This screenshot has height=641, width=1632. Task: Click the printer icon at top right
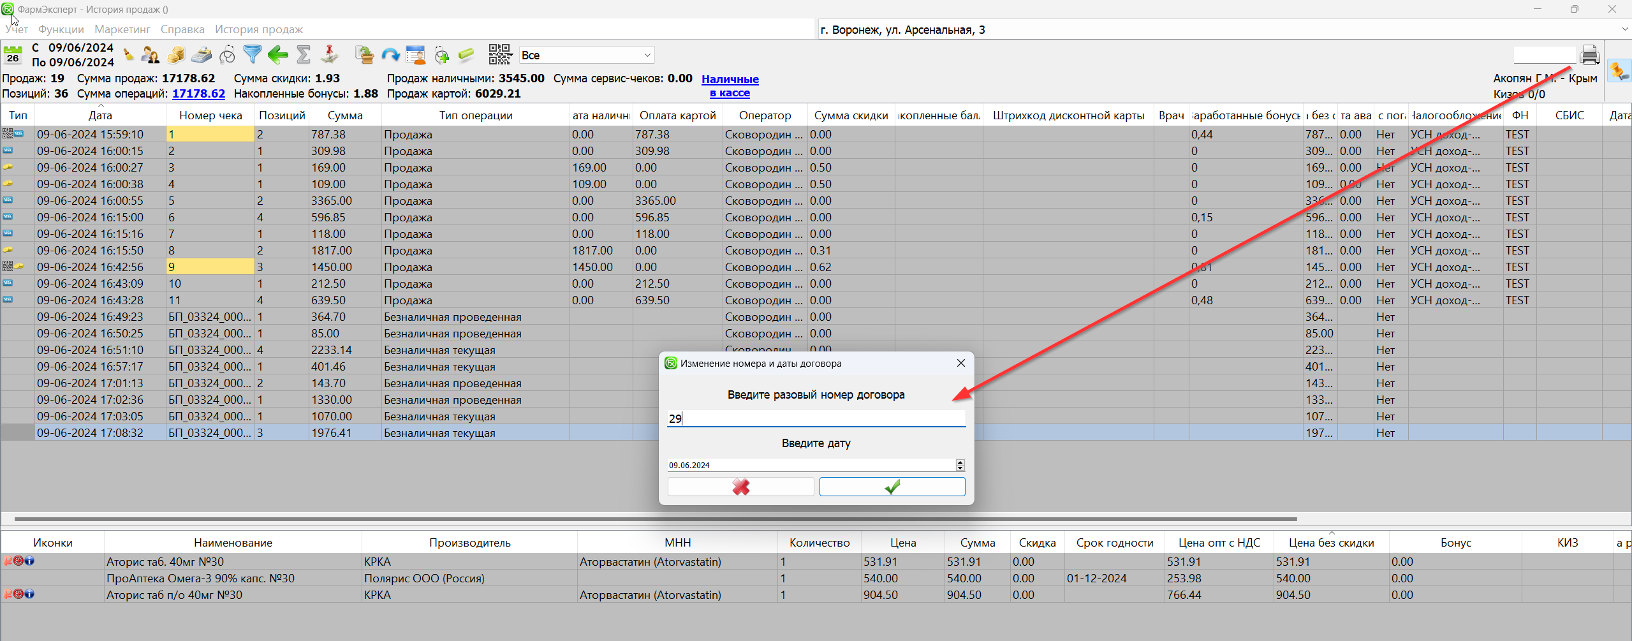click(1589, 55)
